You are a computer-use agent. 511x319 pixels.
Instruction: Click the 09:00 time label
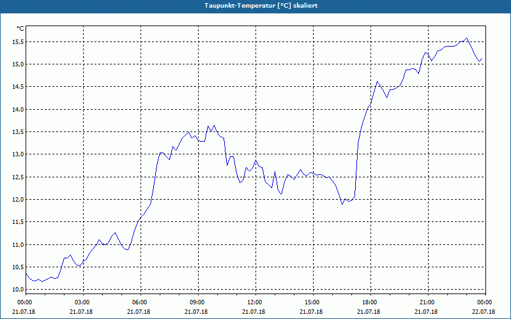coord(198,302)
